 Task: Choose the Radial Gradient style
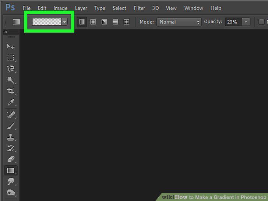point(93,22)
